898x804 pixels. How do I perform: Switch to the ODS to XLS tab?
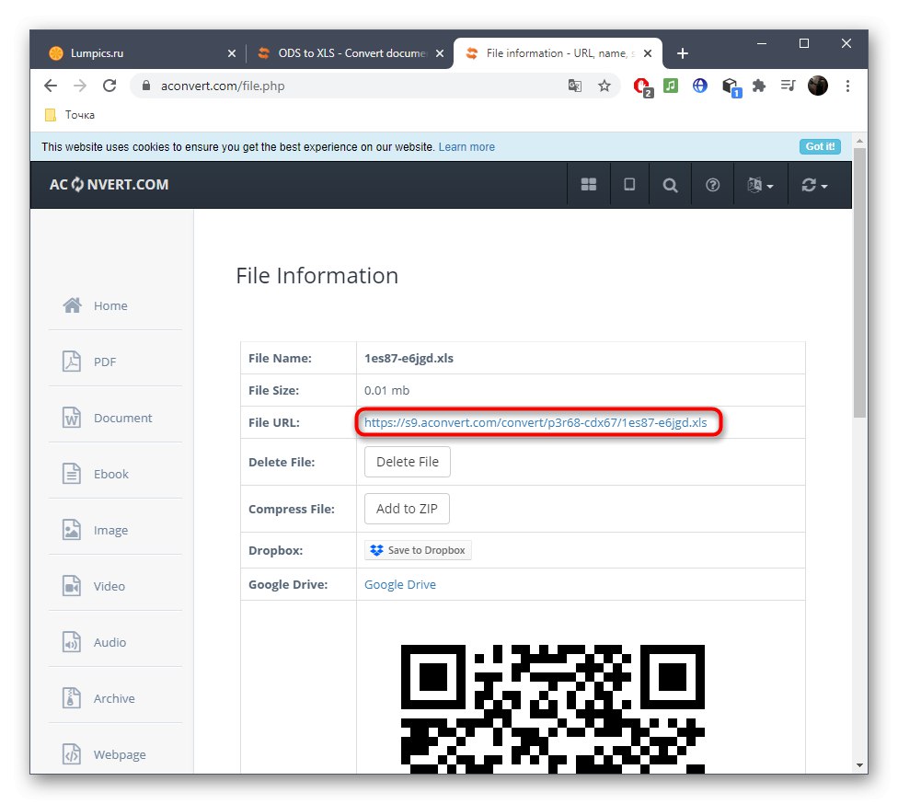351,53
